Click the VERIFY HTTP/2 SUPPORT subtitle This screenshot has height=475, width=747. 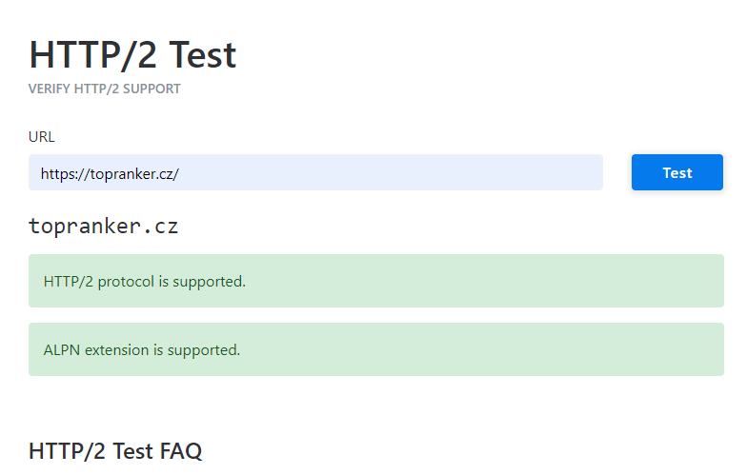click(105, 89)
